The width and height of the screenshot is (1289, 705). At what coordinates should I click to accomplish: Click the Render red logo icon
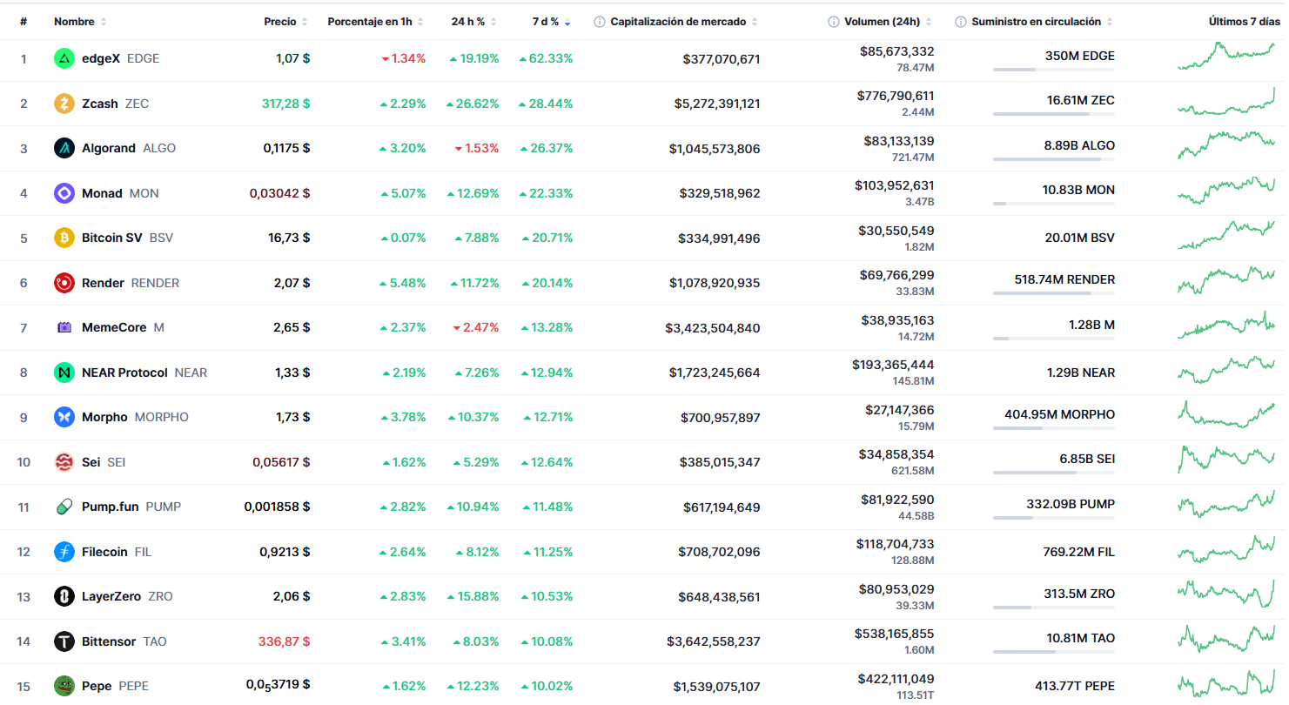(x=64, y=283)
